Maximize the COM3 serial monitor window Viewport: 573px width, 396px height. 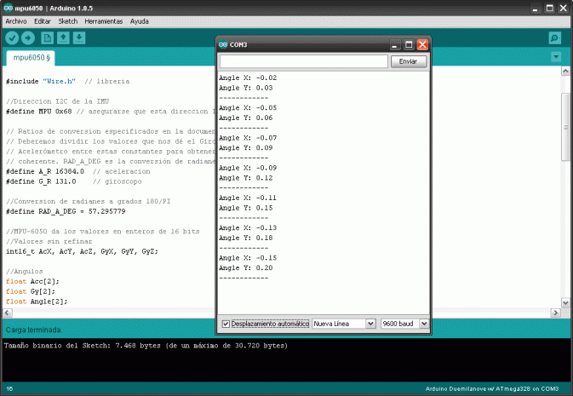[408, 44]
